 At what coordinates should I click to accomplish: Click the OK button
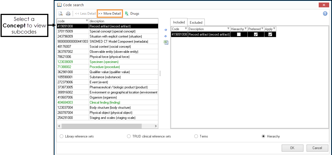(x=292, y=148)
